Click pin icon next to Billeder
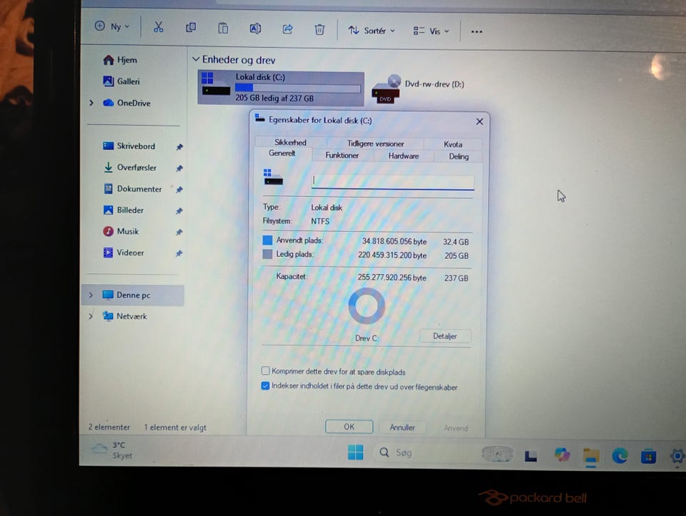This screenshot has width=686, height=516. (179, 211)
